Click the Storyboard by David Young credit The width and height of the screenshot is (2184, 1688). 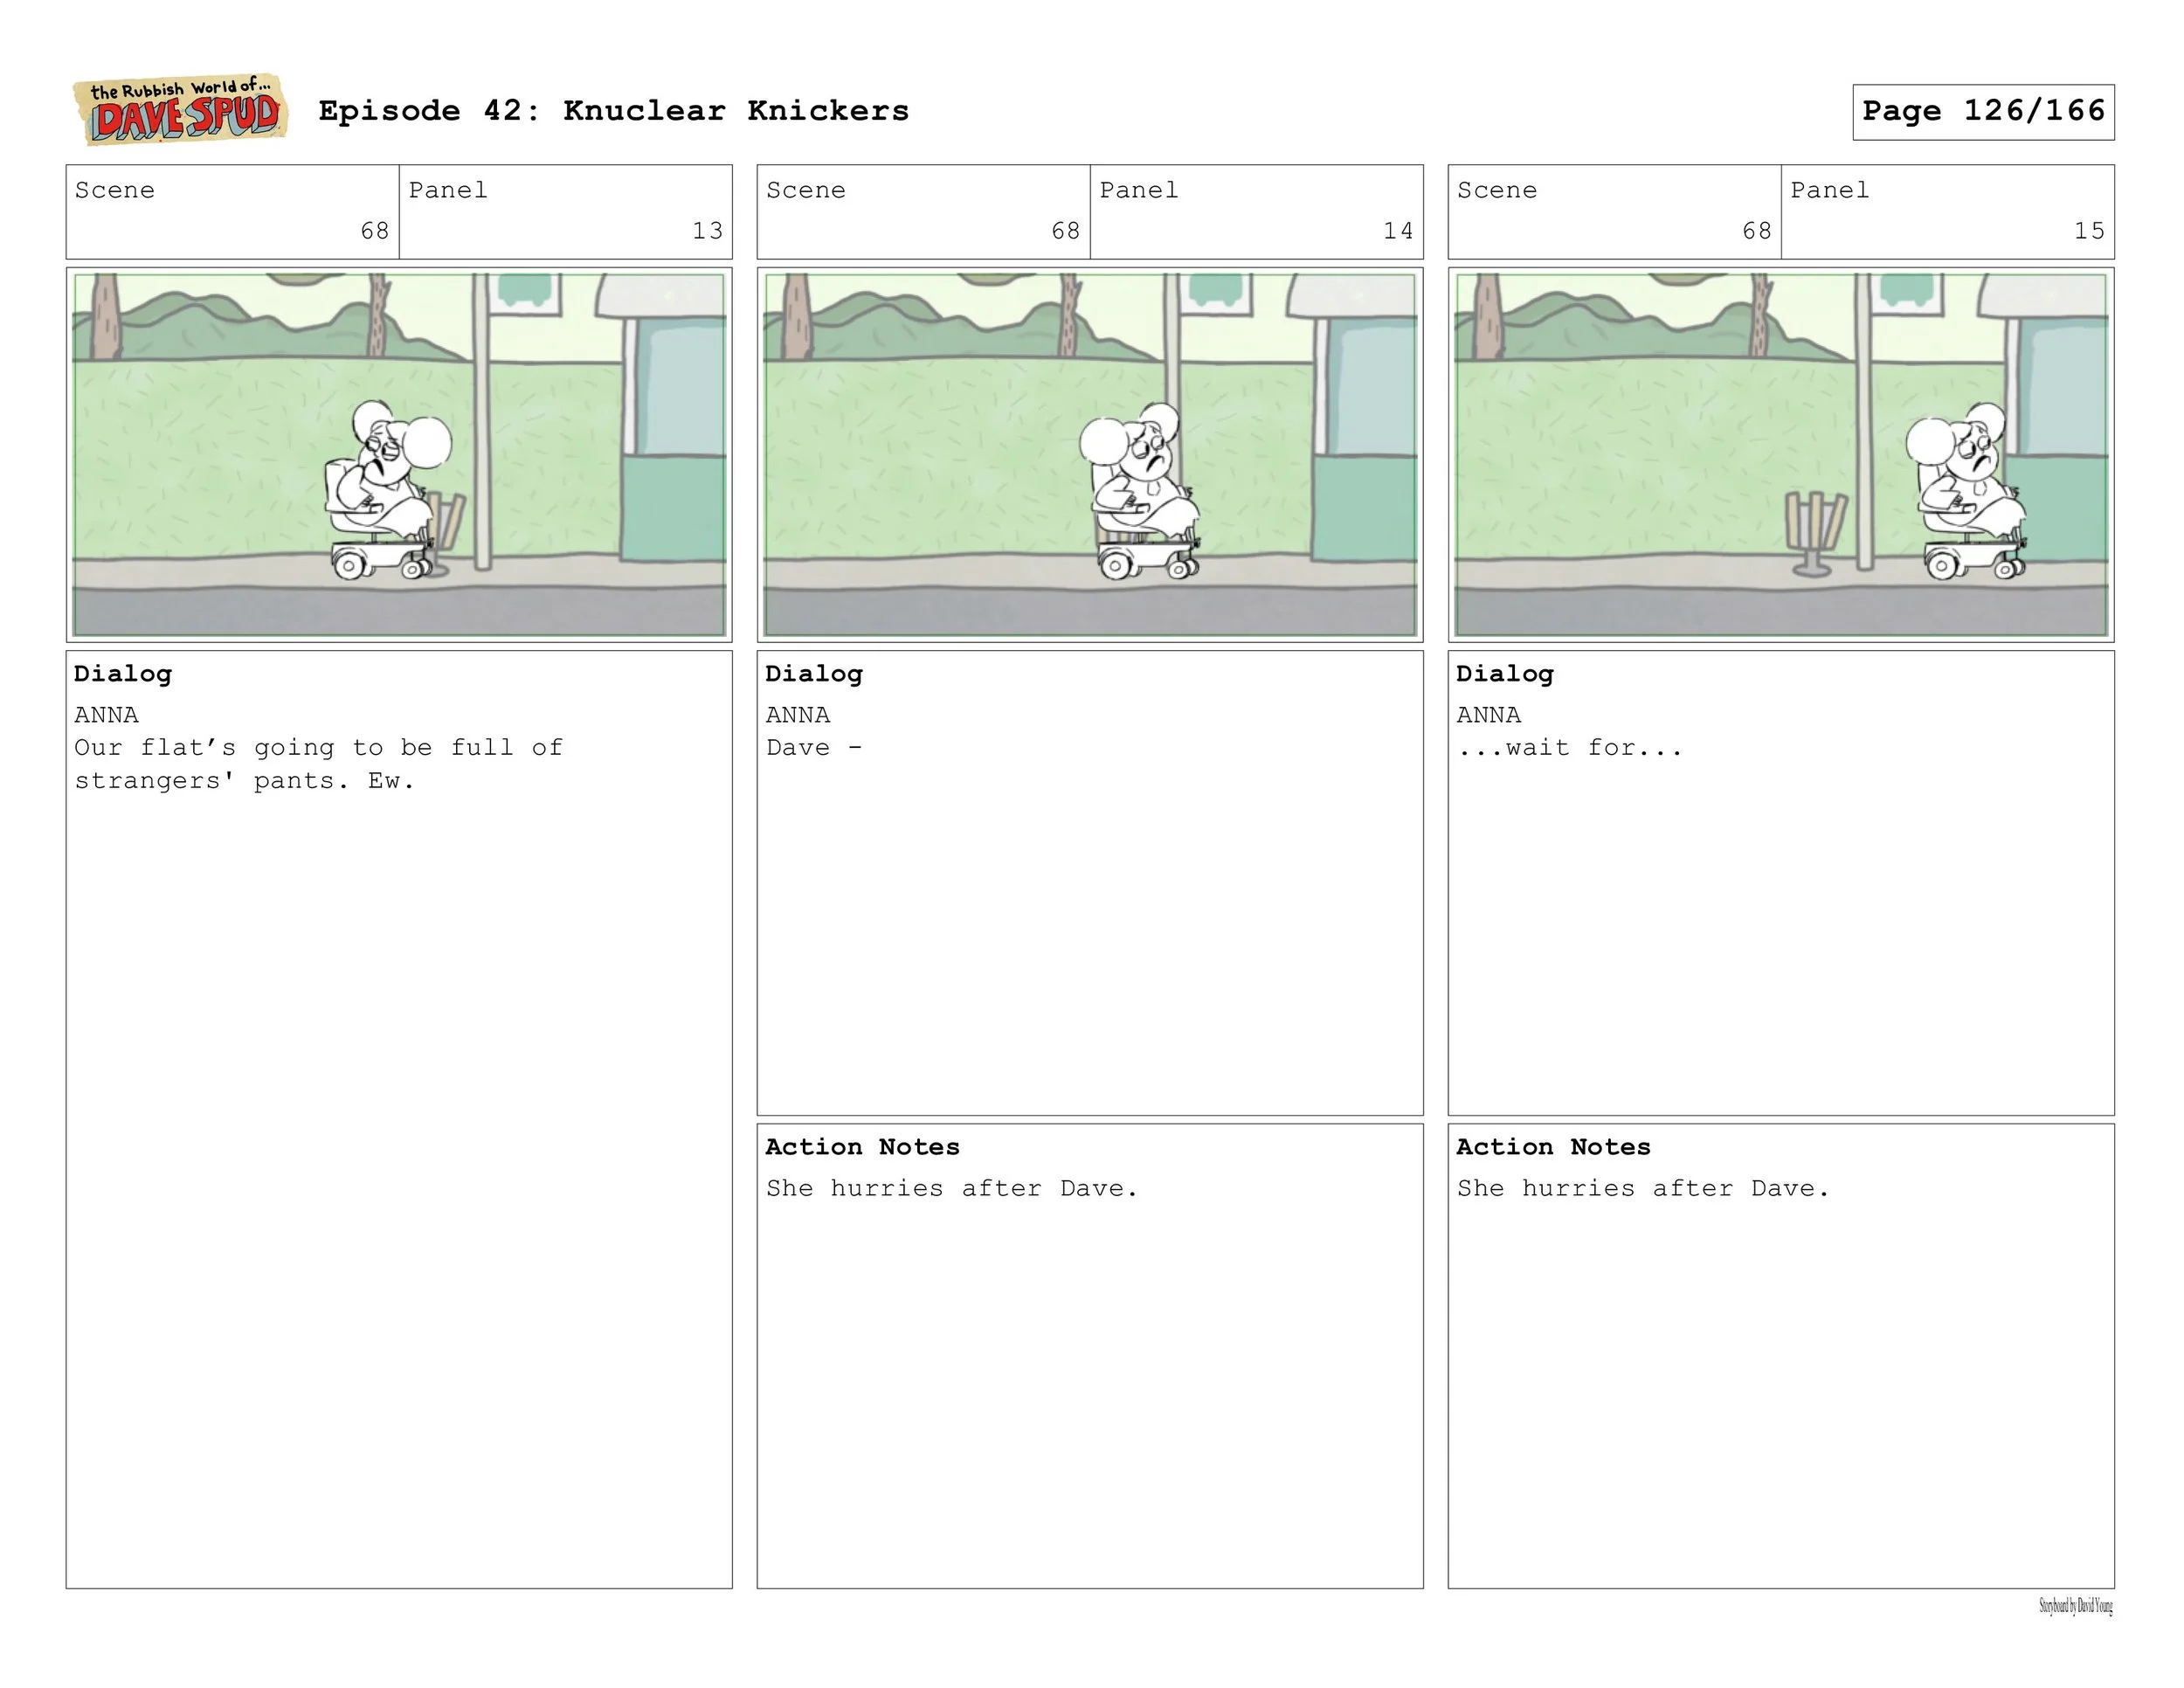click(2075, 1607)
